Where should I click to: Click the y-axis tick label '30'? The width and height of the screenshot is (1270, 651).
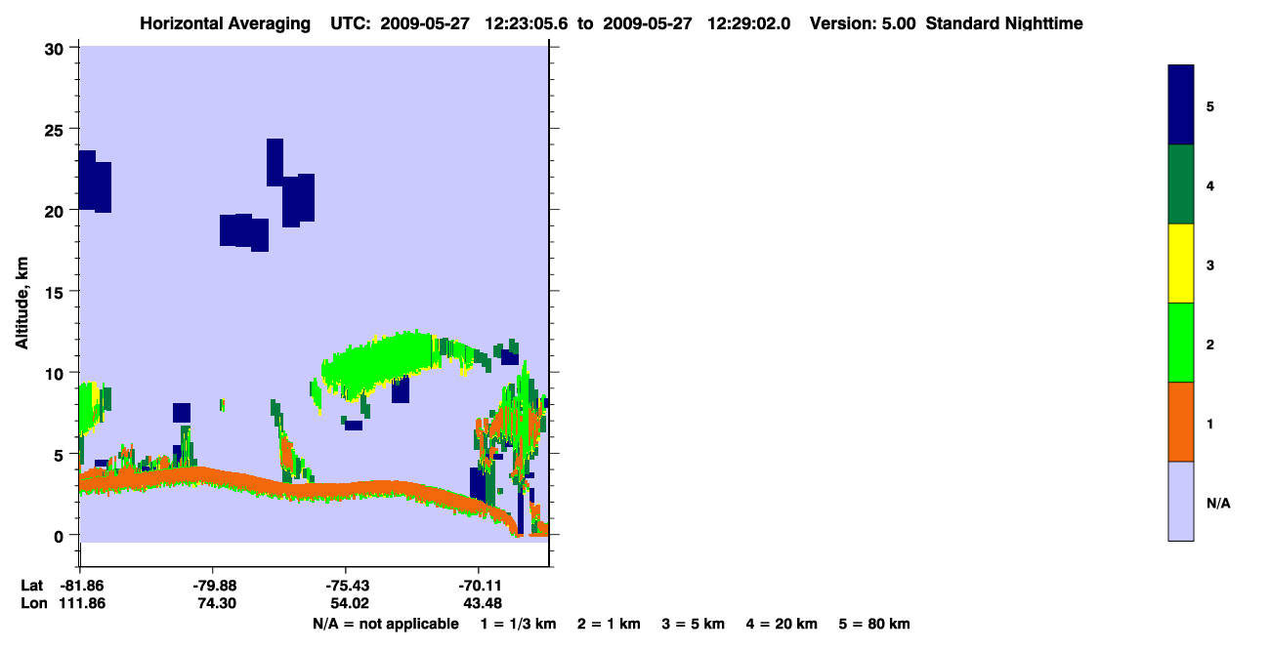[x=57, y=49]
